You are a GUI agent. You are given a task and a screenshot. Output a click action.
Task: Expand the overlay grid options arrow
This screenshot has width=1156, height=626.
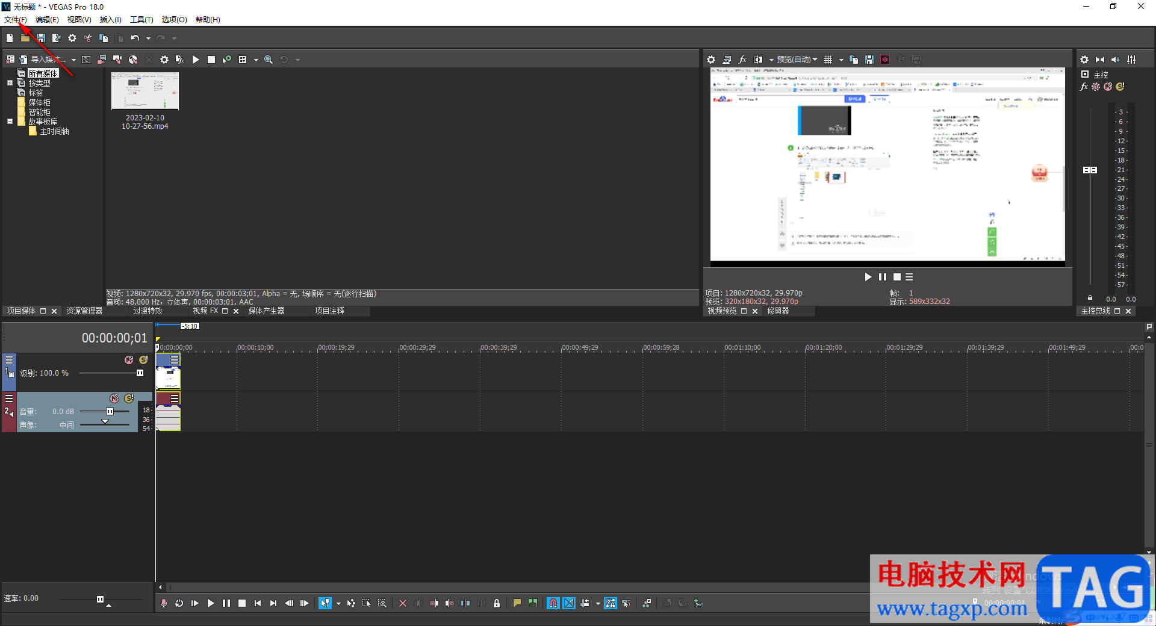841,60
